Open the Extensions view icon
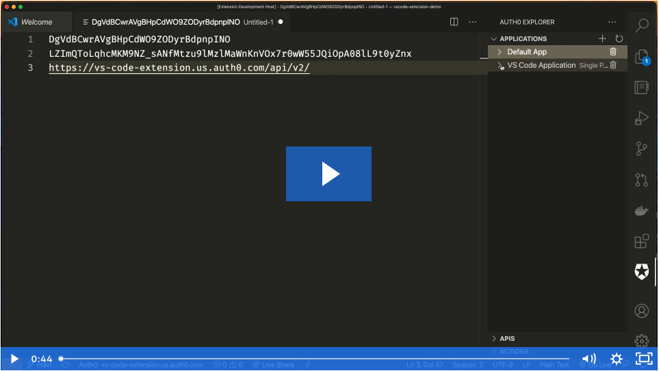The width and height of the screenshot is (659, 371). (x=642, y=241)
